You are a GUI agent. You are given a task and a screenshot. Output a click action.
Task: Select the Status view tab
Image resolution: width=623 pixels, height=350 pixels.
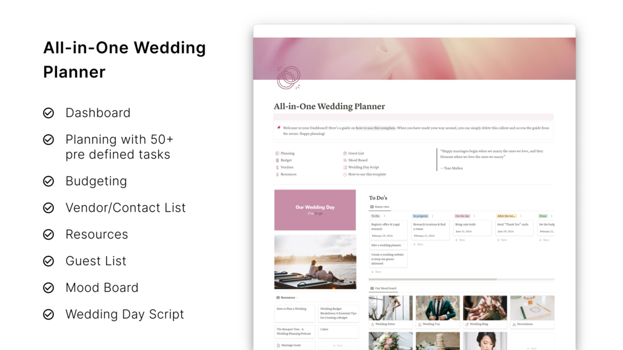click(x=379, y=207)
